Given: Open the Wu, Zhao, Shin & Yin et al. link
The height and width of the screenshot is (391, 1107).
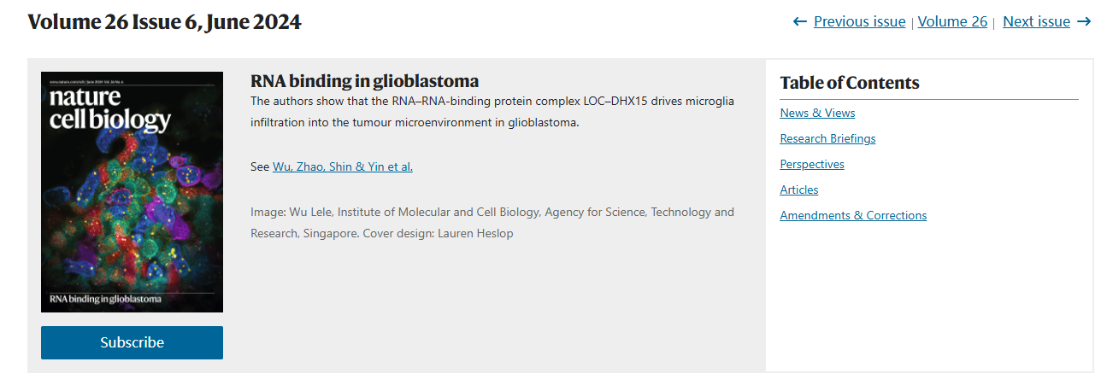Looking at the screenshot, I should [x=343, y=167].
